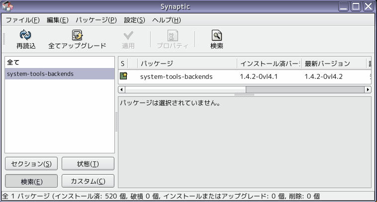The width and height of the screenshot is (377, 202).
Task: Click the セクション(S) button
Action: (x=31, y=164)
